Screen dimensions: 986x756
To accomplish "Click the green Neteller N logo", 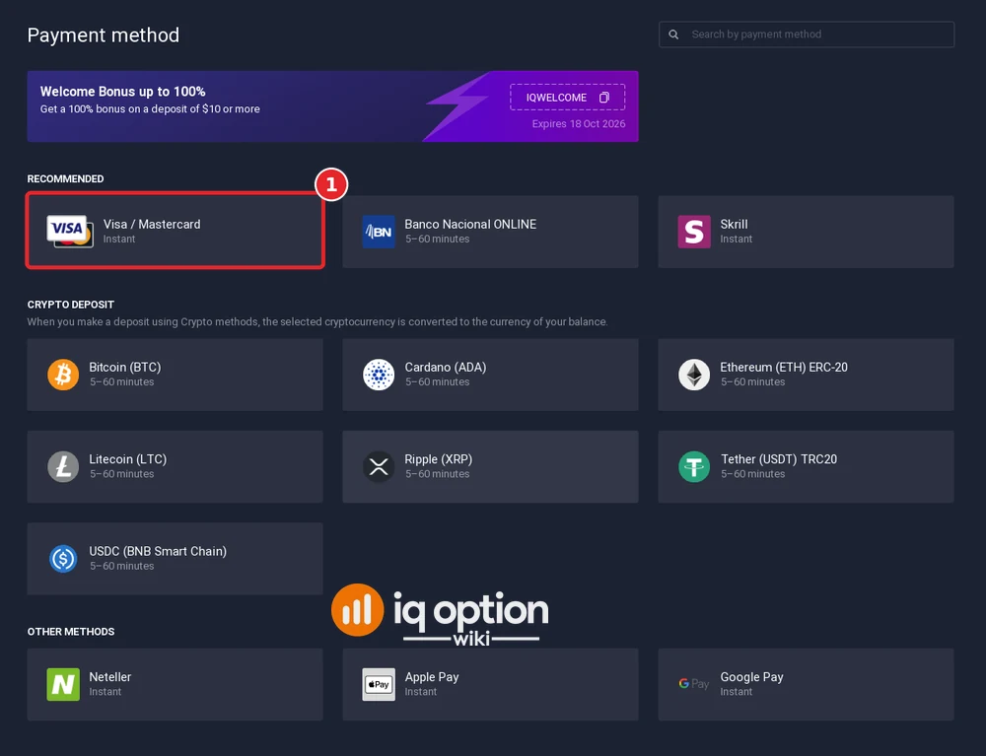I will pyautogui.click(x=63, y=684).
